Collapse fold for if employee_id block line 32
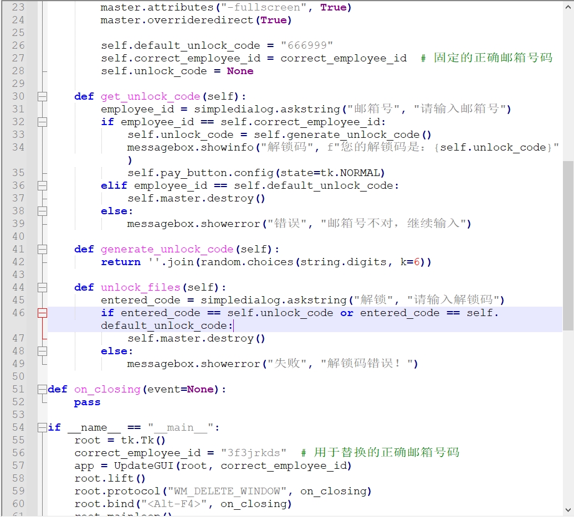The width and height of the screenshot is (574, 517). (x=43, y=122)
